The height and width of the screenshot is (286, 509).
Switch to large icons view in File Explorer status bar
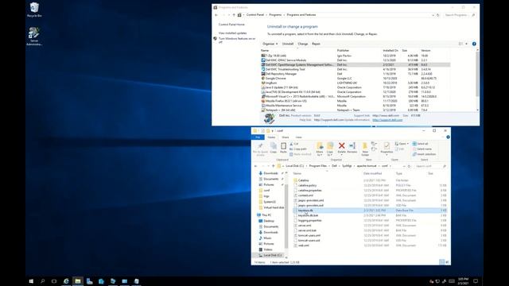[x=447, y=262]
